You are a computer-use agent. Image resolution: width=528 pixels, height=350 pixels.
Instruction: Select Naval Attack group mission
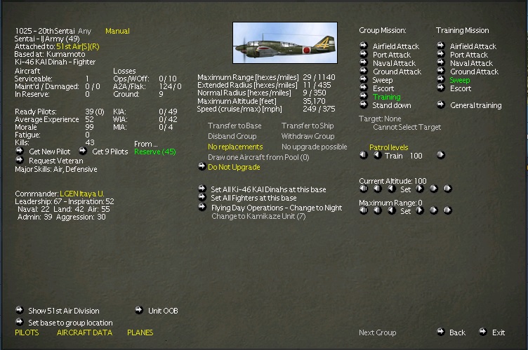click(x=389, y=63)
